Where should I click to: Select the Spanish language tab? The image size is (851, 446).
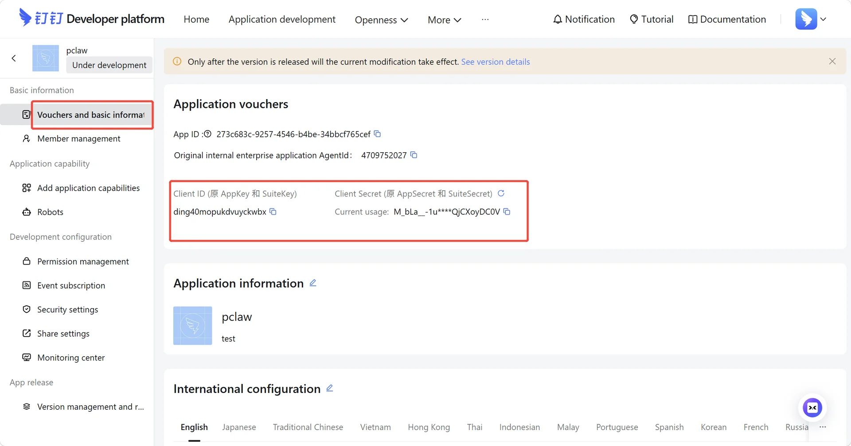point(669,427)
